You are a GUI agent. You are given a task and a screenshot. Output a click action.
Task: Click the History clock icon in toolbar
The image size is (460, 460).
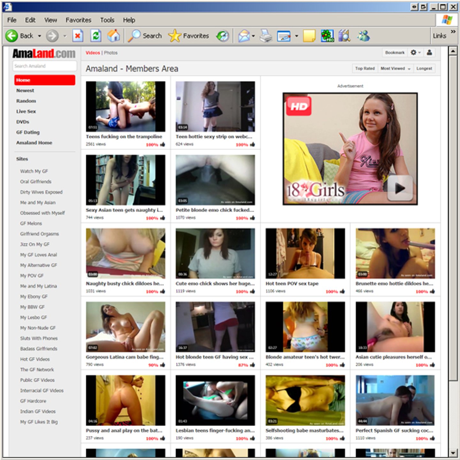point(223,36)
